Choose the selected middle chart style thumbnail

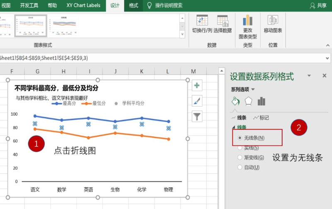pyautogui.click(x=31, y=26)
